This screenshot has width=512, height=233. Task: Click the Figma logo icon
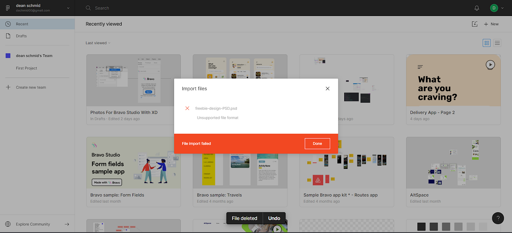pyautogui.click(x=8, y=8)
